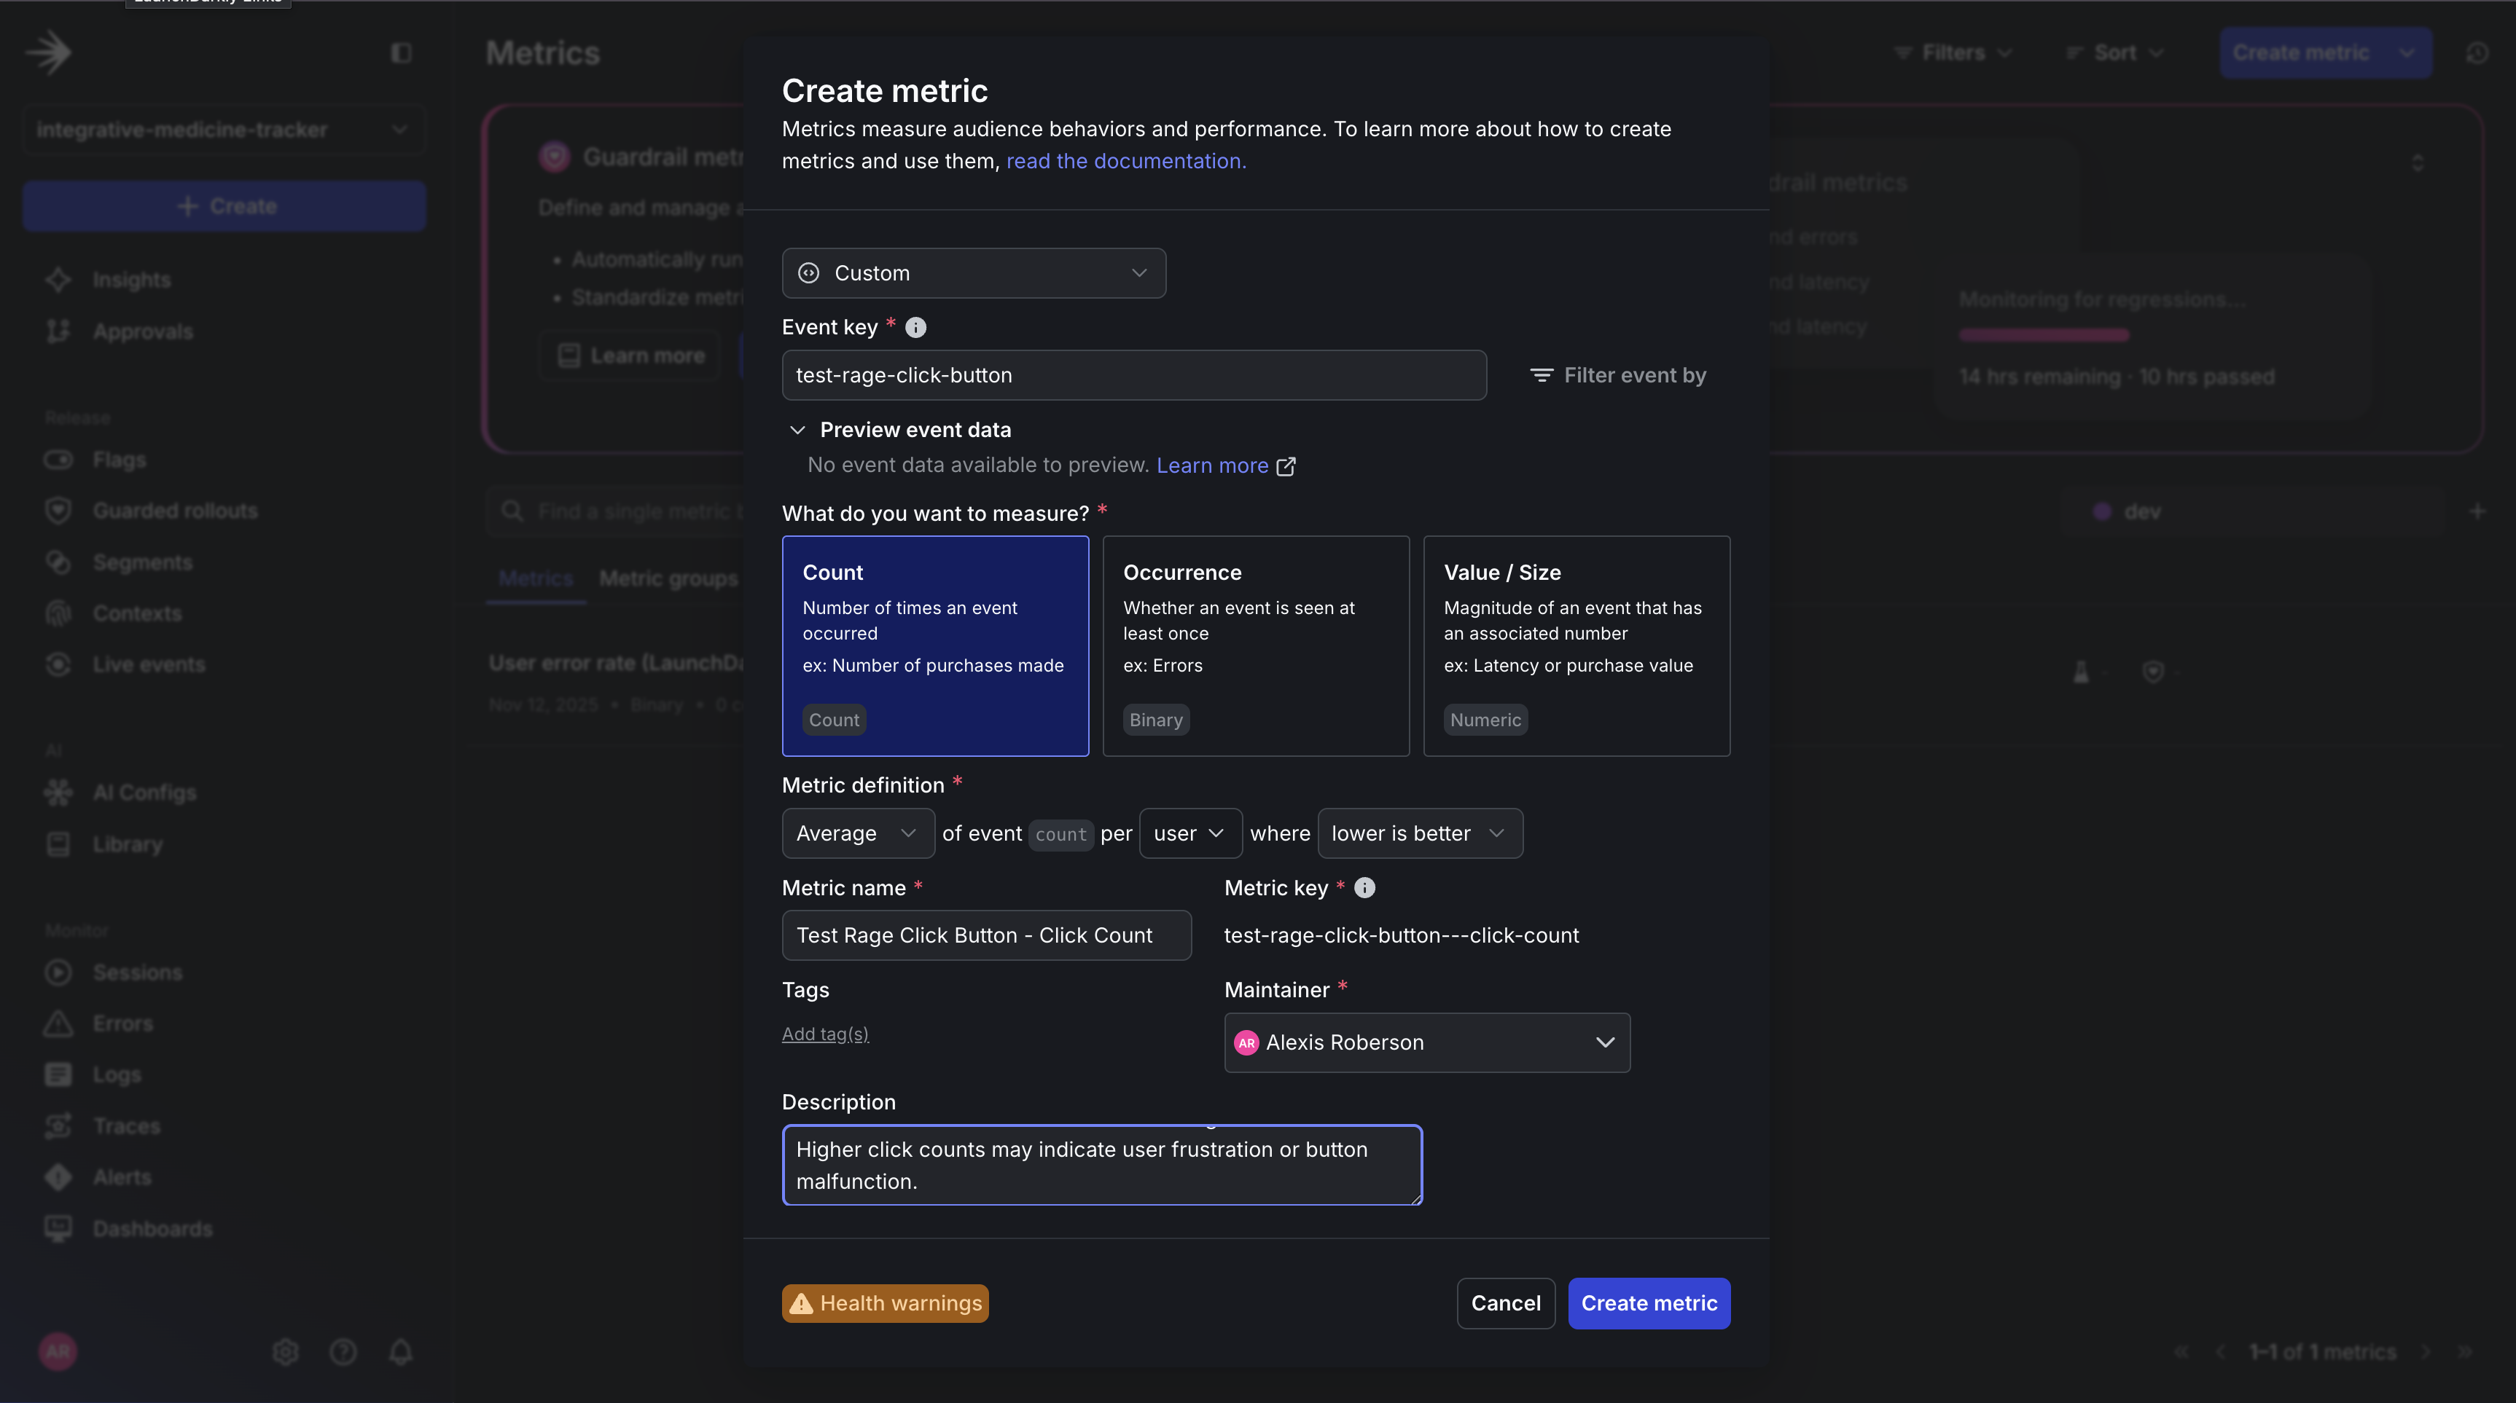Viewport: 2516px width, 1403px height.
Task: Open the notifications bell
Action: coord(400,1351)
